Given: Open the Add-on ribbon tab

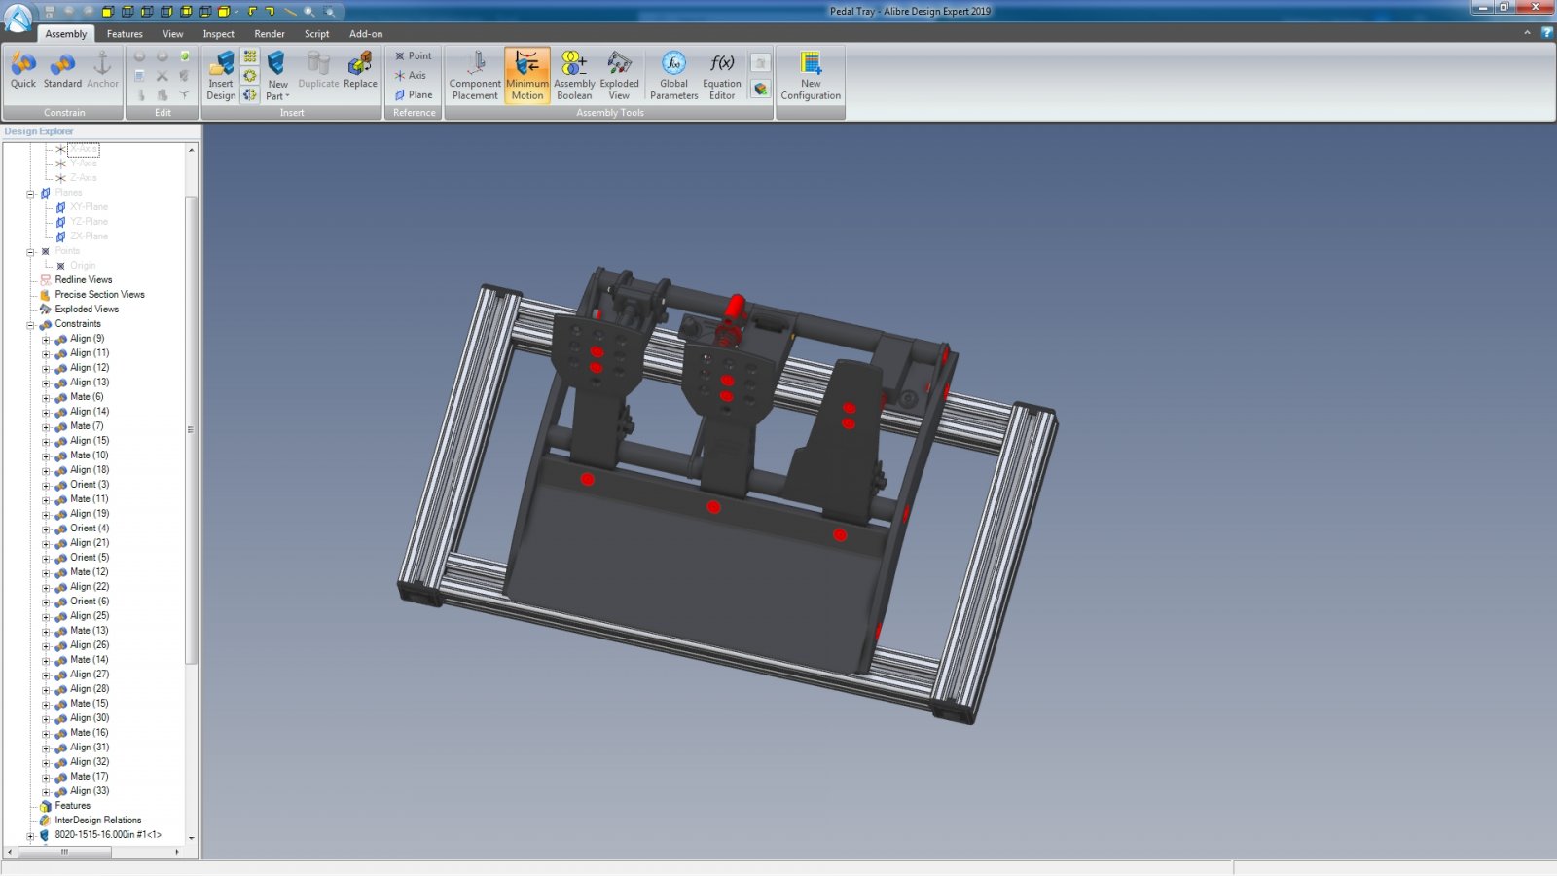Looking at the screenshot, I should coord(366,34).
